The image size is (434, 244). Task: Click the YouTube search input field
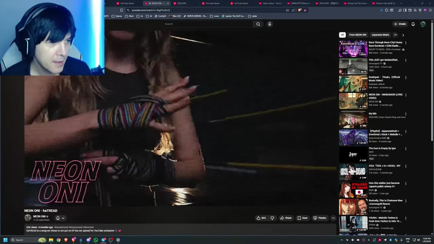coord(208,24)
